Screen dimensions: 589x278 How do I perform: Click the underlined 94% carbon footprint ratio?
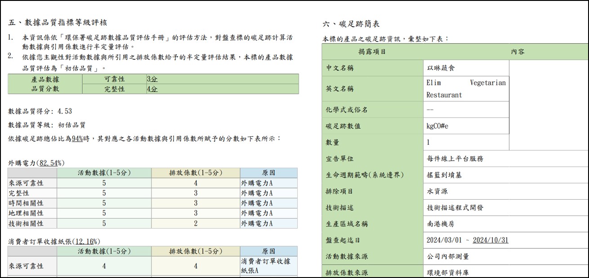[77, 139]
